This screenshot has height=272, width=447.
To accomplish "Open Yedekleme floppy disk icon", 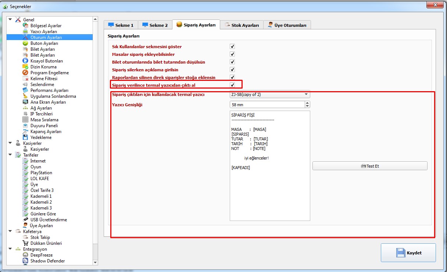I will 25,137.
